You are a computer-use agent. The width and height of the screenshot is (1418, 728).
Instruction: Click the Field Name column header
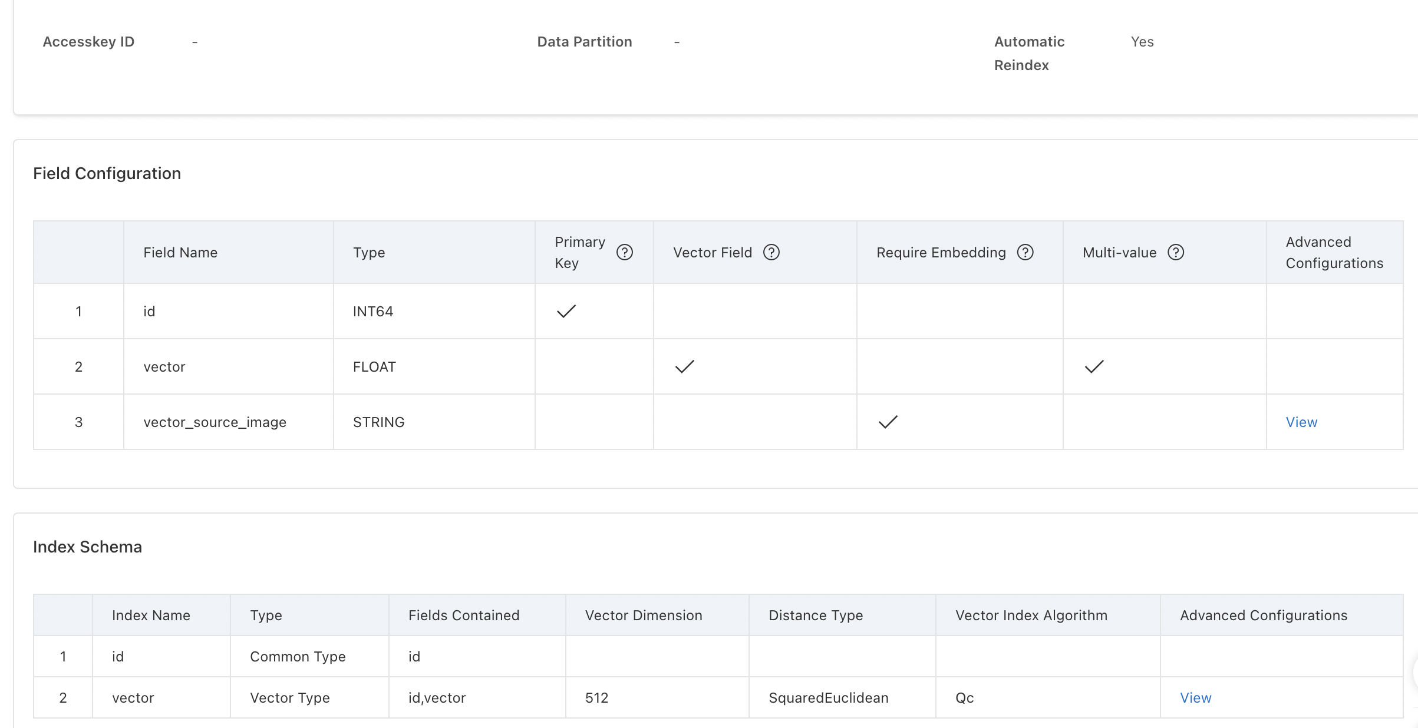[180, 253]
